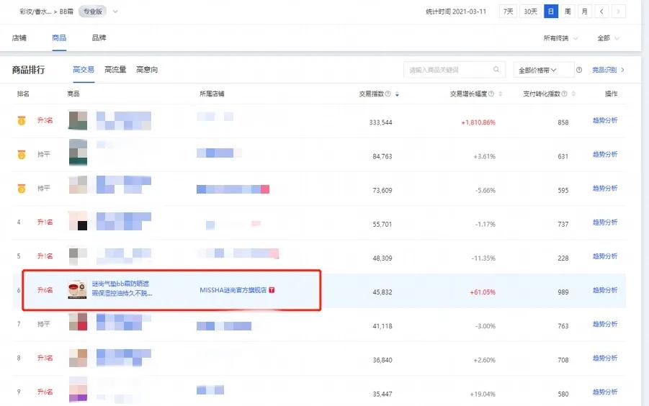Screen dimensions: 649x406
Task: Click help icon next to price band dropdown
Action: click(579, 70)
